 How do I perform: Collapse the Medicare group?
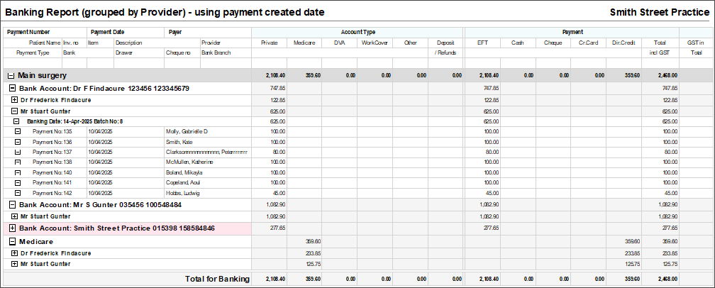coord(12,241)
